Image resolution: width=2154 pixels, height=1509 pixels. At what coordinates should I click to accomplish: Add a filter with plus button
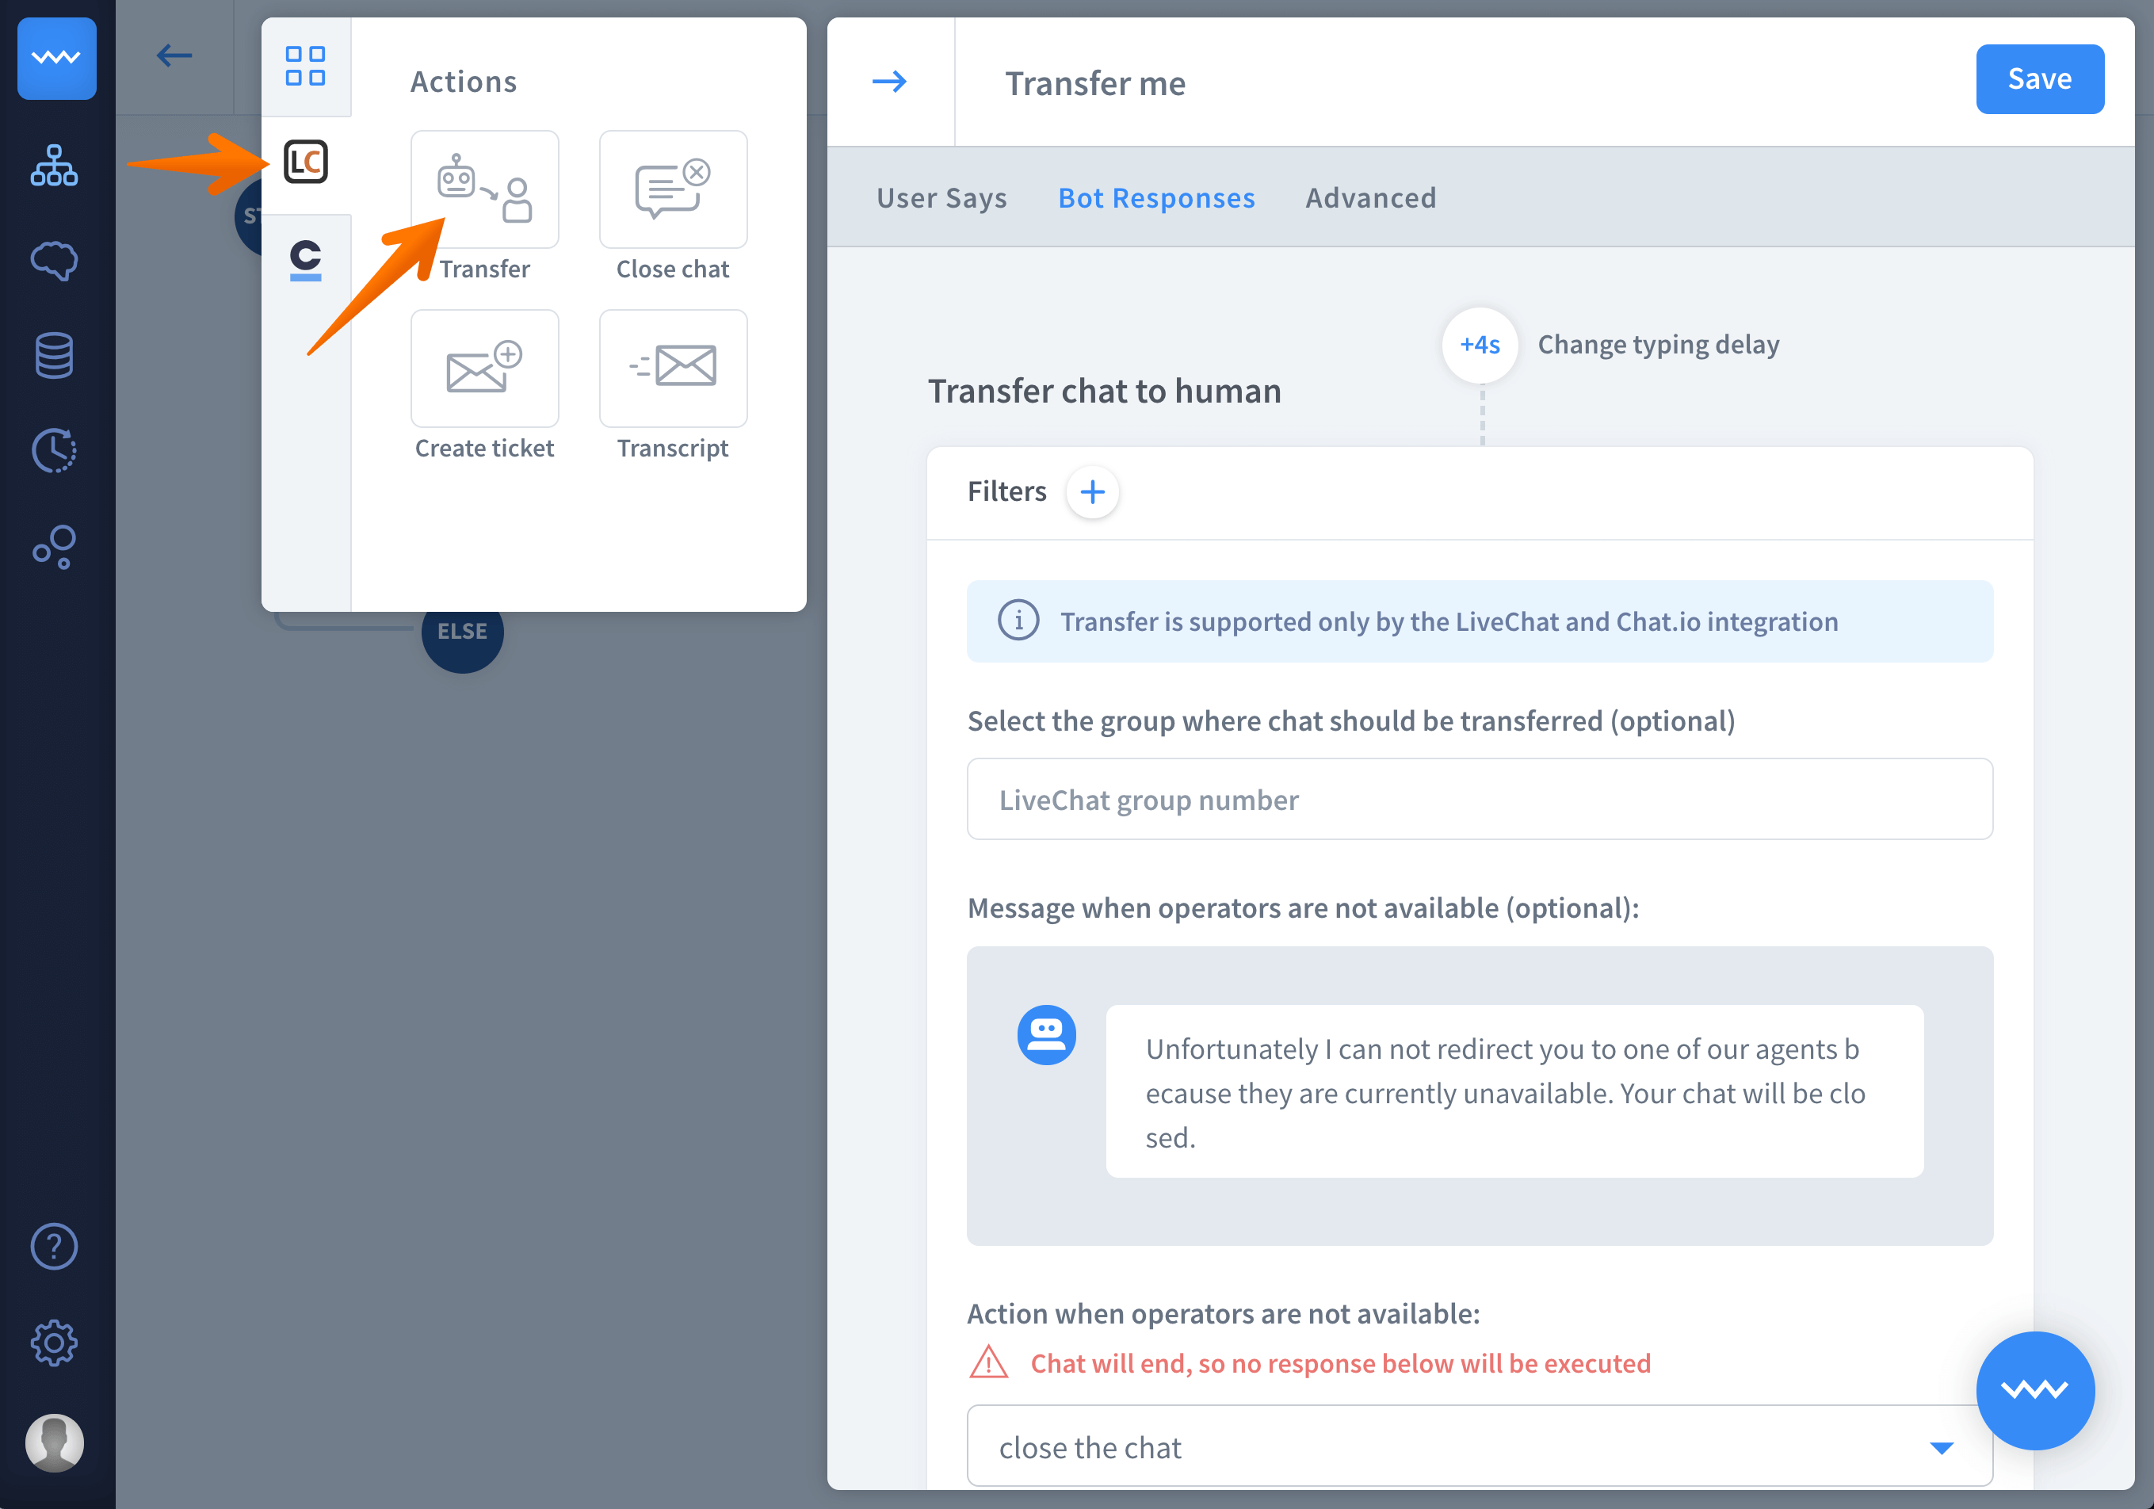1092,491
